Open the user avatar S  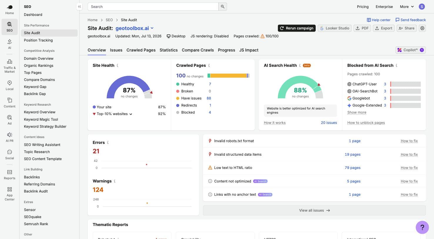(422, 6)
